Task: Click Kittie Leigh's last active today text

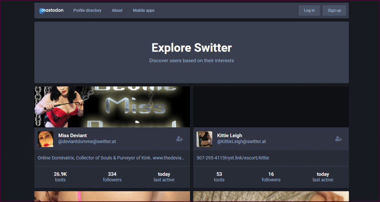Action: 323,177
